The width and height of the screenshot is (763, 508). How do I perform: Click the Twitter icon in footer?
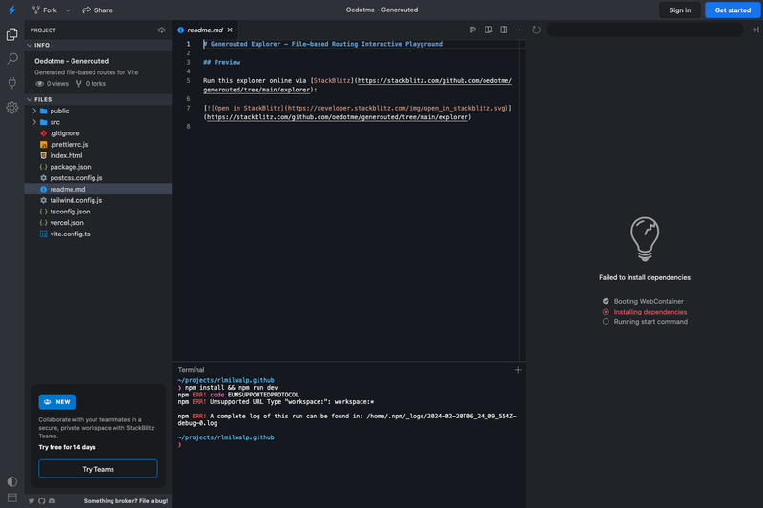(x=31, y=501)
